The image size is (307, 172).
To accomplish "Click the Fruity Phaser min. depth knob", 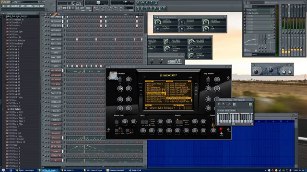I will (x=167, y=42).
